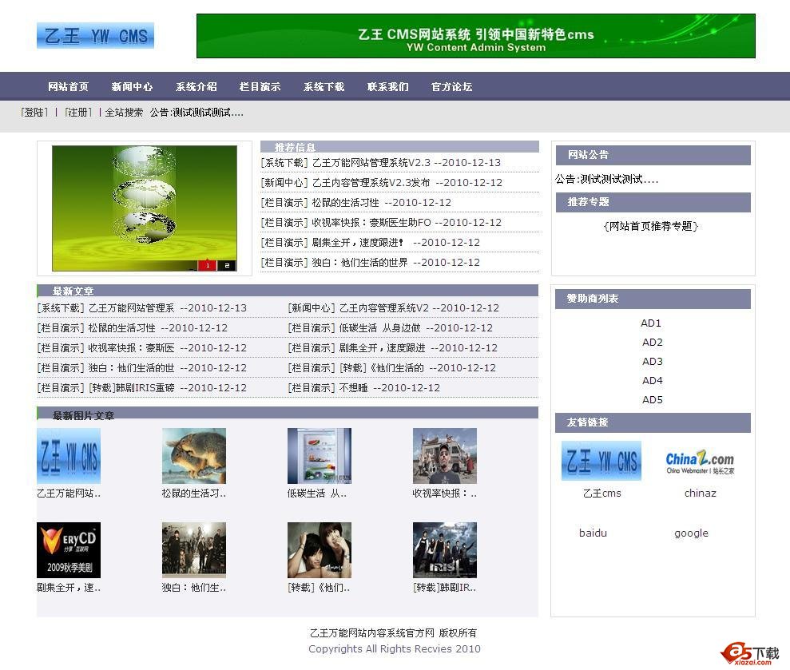
Task: Open [转载]韩剧IRIS重磅 latest article
Action: [x=132, y=388]
